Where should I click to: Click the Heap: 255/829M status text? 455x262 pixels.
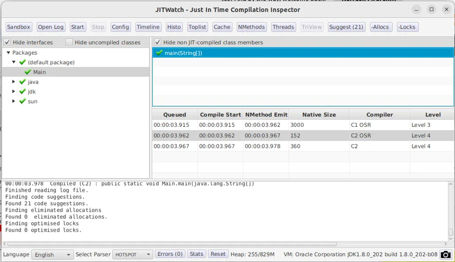click(252, 254)
